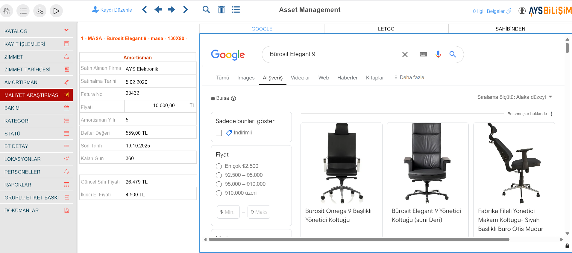
Task: Select price range En çok ₺2.500
Action: click(219, 166)
